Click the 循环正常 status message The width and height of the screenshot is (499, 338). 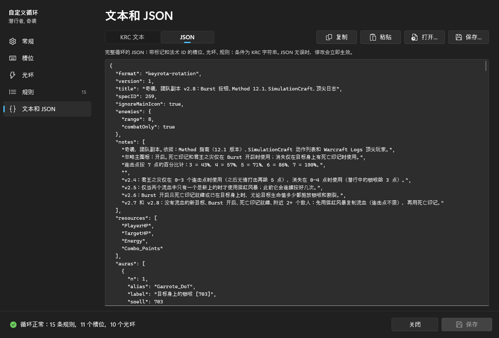coord(78,324)
